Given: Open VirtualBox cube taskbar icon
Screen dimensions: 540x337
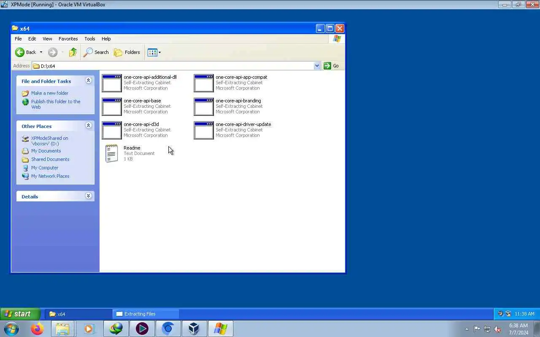Looking at the screenshot, I should tap(194, 329).
